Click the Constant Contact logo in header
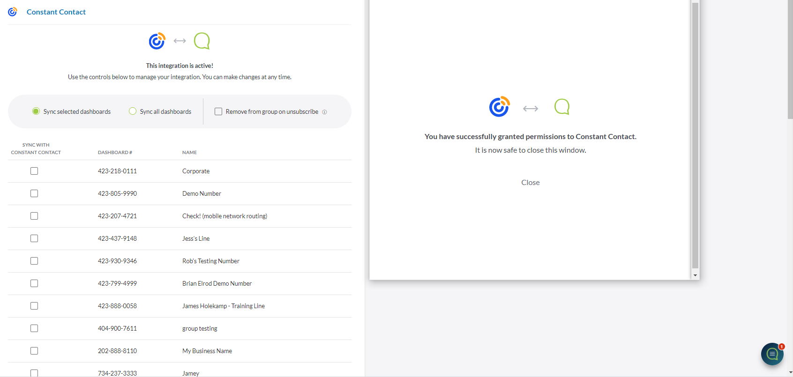The image size is (793, 377). point(13,12)
